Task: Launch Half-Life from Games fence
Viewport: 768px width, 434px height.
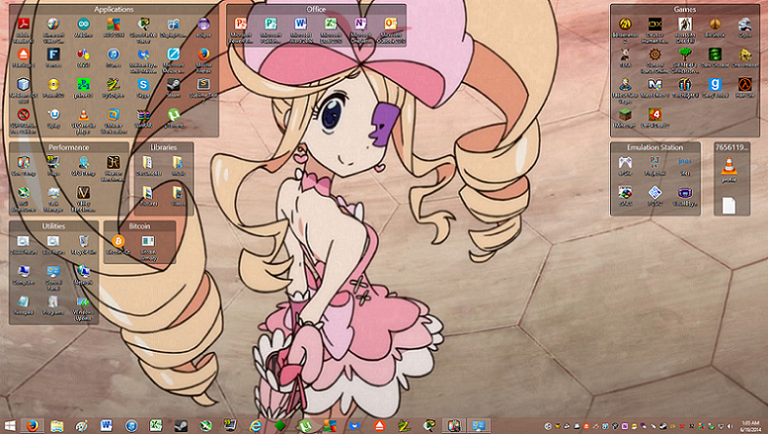Action: tap(745, 85)
